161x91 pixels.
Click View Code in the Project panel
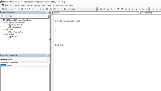coord(2,16)
